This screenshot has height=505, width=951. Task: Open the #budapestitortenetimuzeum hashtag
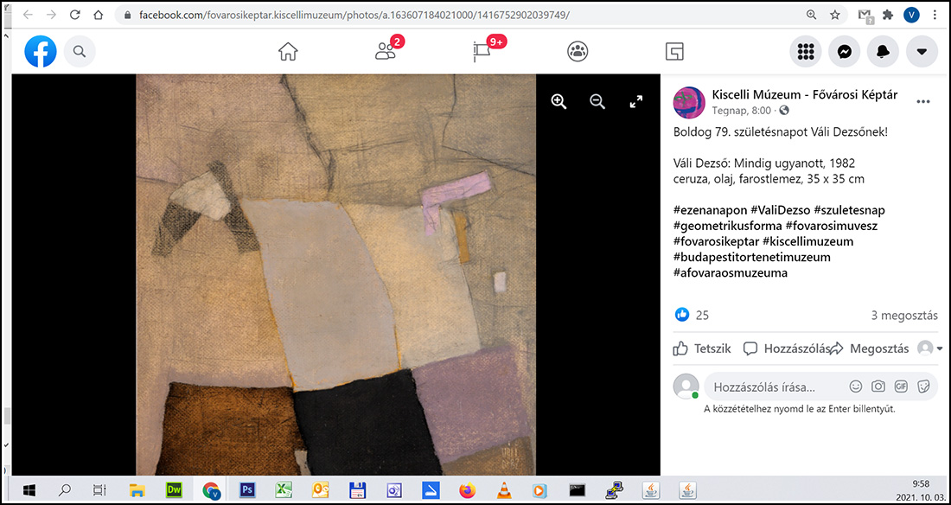tap(752, 258)
